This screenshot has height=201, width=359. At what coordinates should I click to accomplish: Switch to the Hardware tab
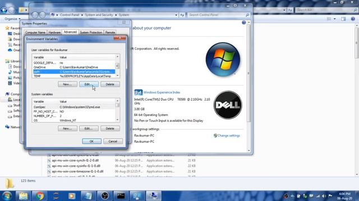point(54,32)
